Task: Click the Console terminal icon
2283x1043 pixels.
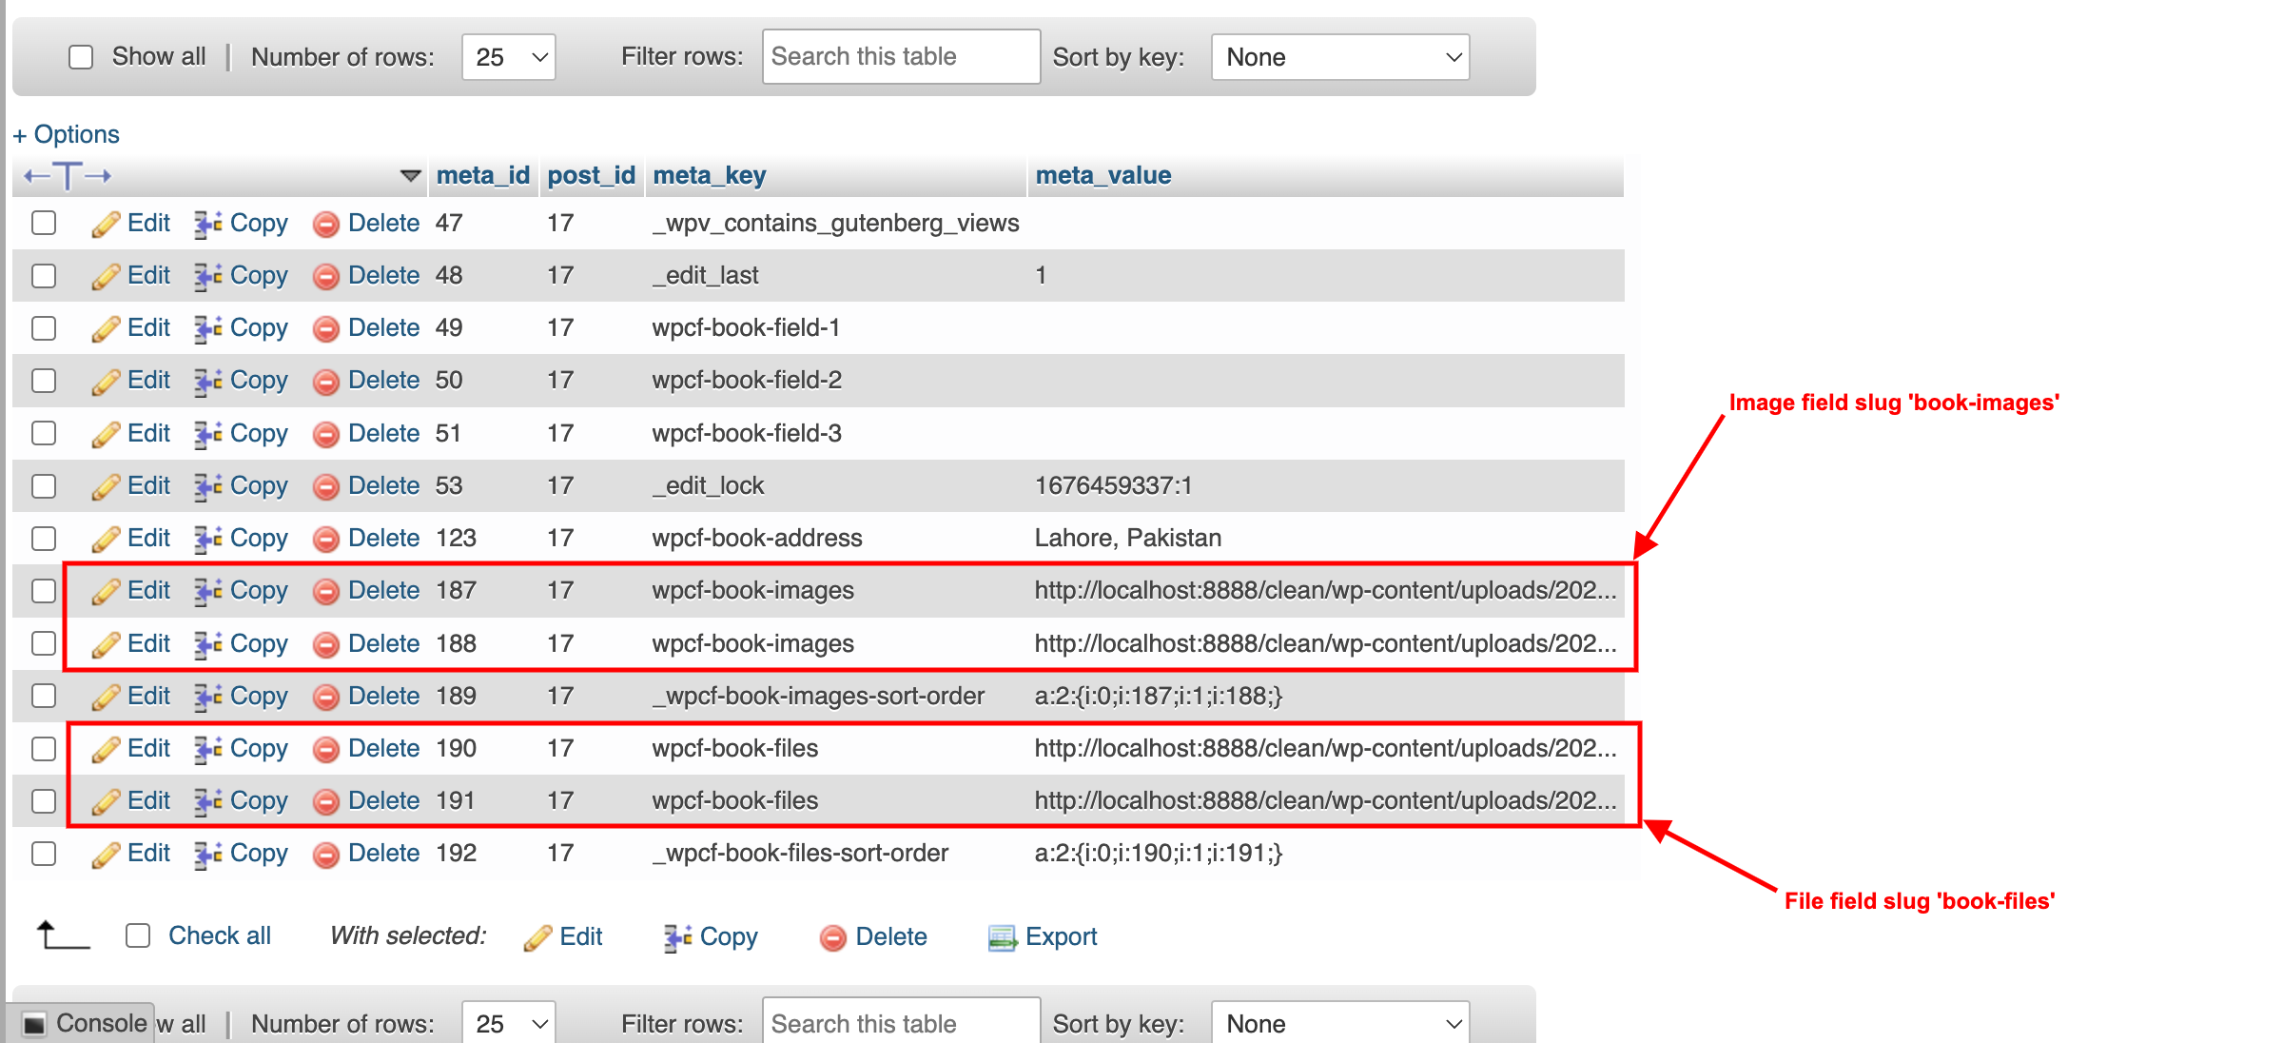Action: point(34,1024)
